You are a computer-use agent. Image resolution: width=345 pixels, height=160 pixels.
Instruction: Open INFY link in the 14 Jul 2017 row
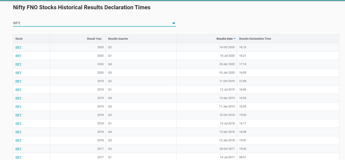(18, 157)
